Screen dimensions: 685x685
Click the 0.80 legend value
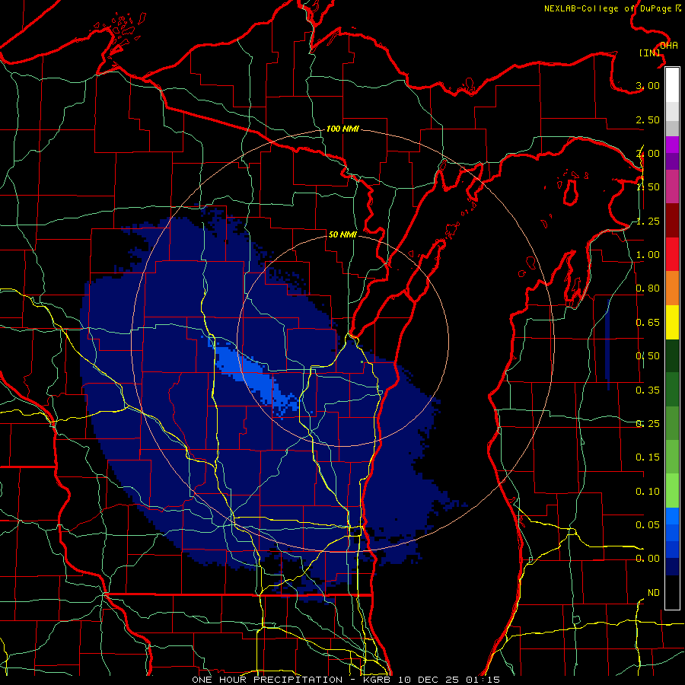[648, 288]
